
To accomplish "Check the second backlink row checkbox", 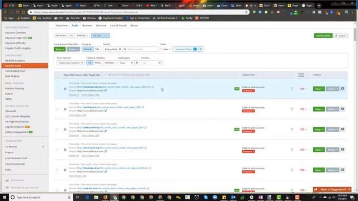I will 57,109.
